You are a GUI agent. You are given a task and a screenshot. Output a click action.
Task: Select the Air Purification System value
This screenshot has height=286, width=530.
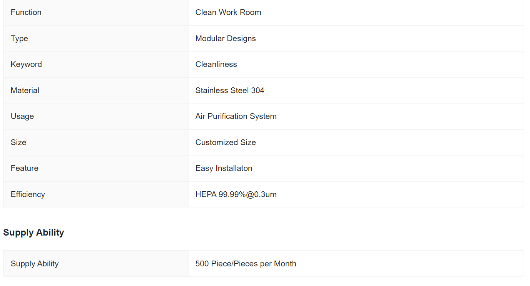tap(236, 116)
